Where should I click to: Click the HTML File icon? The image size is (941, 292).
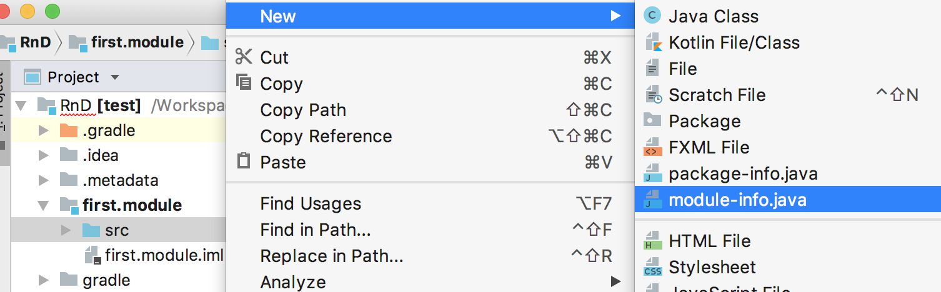(652, 241)
